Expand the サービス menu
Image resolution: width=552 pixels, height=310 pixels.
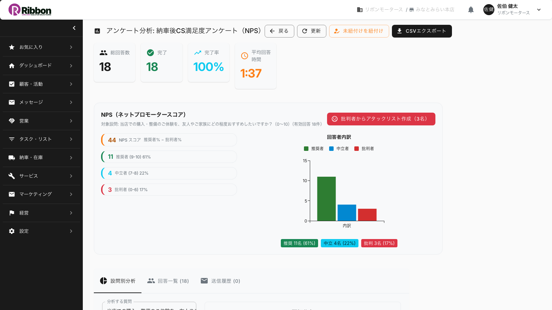tap(71, 176)
